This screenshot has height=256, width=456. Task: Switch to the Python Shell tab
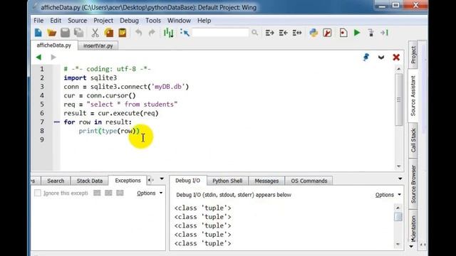(227, 181)
